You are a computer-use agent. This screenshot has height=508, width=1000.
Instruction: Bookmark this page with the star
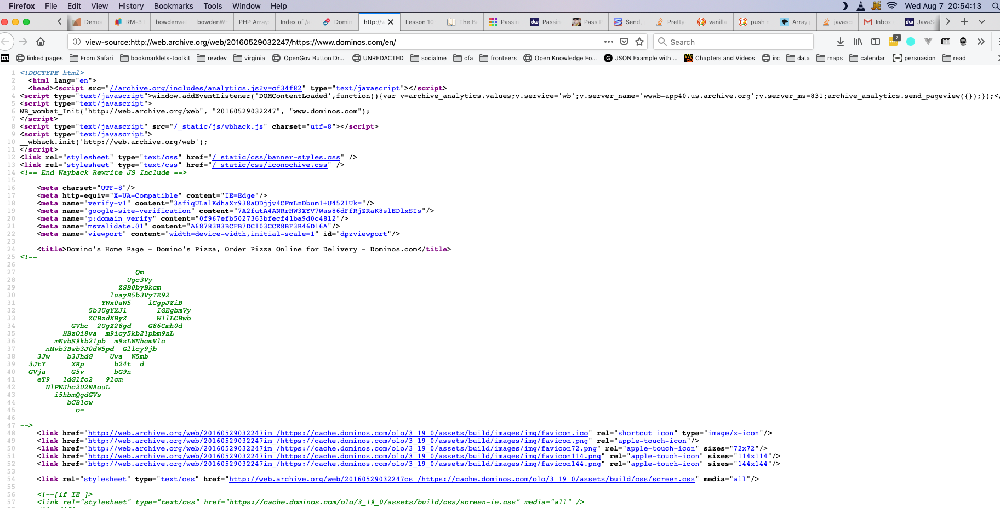(639, 42)
